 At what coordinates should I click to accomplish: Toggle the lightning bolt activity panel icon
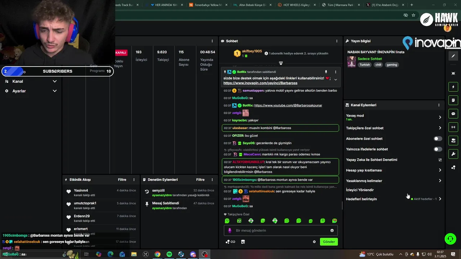click(x=453, y=87)
